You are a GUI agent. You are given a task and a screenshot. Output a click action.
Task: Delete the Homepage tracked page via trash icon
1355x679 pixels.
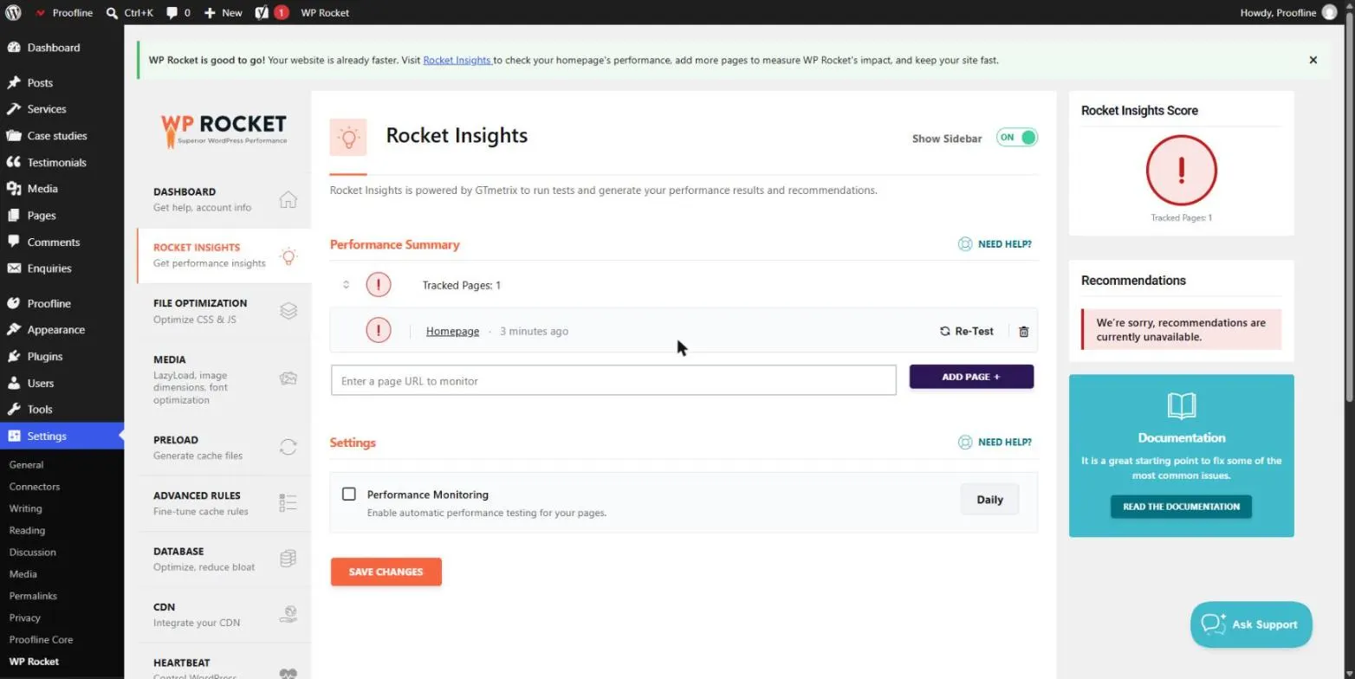1023,332
